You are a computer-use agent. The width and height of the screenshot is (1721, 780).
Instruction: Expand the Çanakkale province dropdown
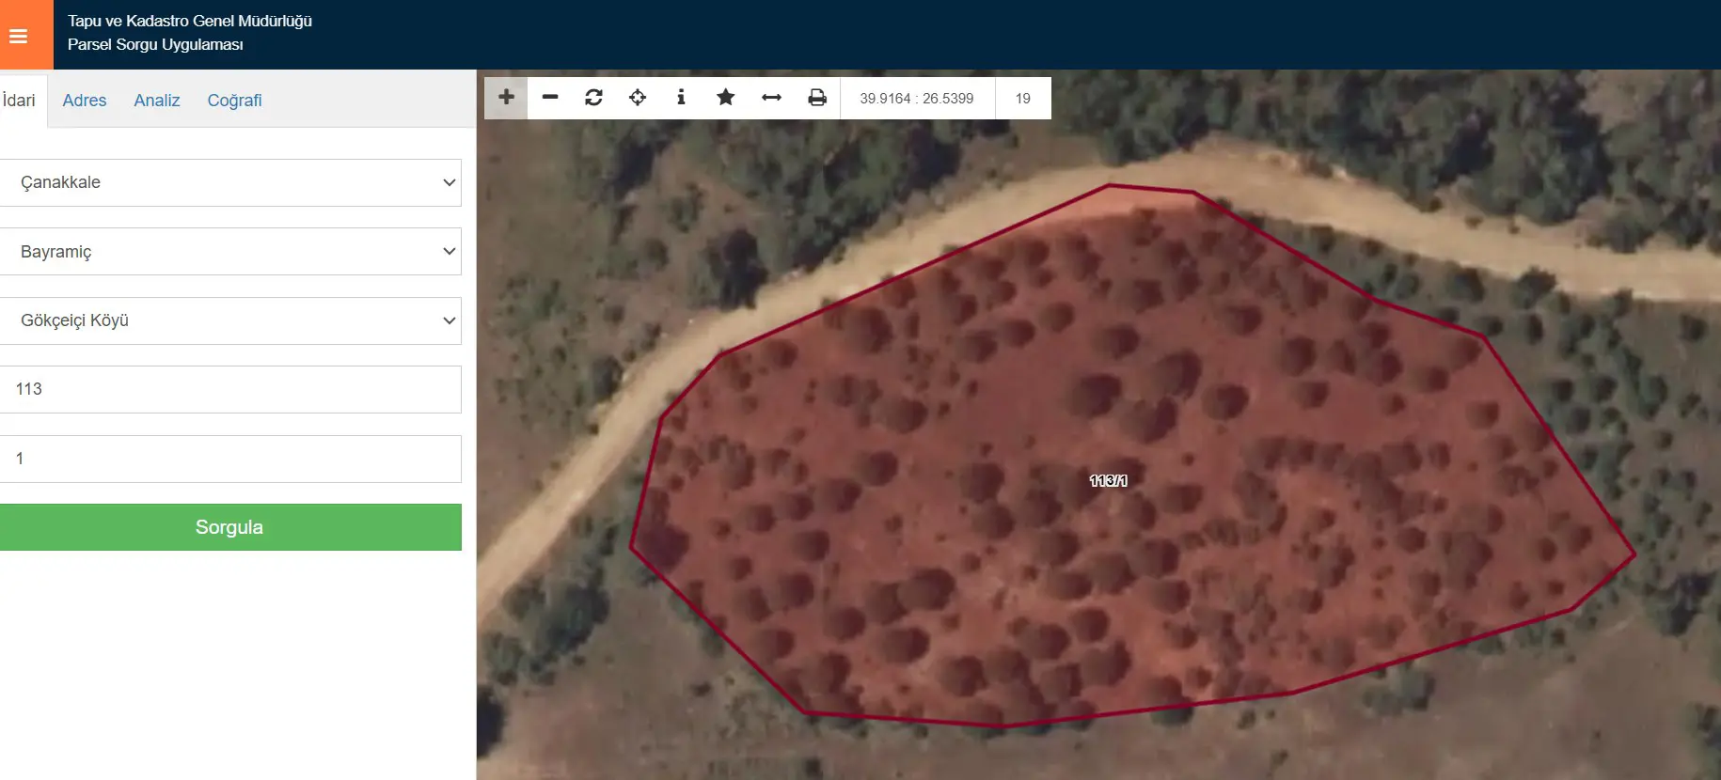pos(230,182)
